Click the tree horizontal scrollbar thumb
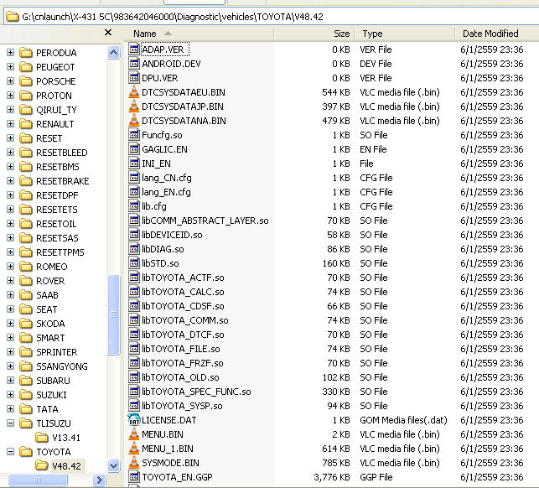This screenshot has height=488, width=539. (38, 480)
